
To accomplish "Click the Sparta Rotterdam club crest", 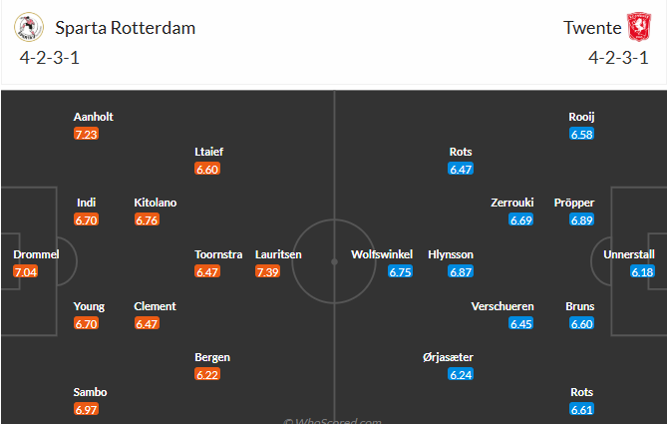I will [29, 27].
